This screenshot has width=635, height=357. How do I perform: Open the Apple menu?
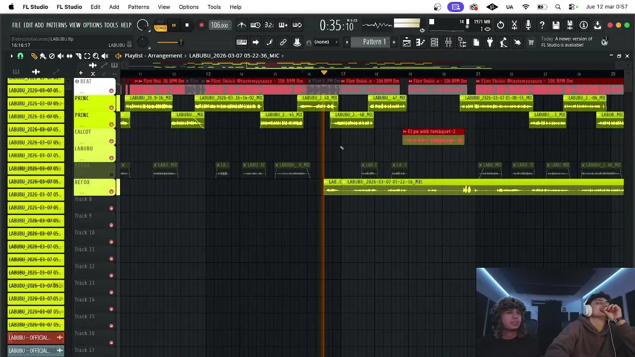[x=11, y=7]
